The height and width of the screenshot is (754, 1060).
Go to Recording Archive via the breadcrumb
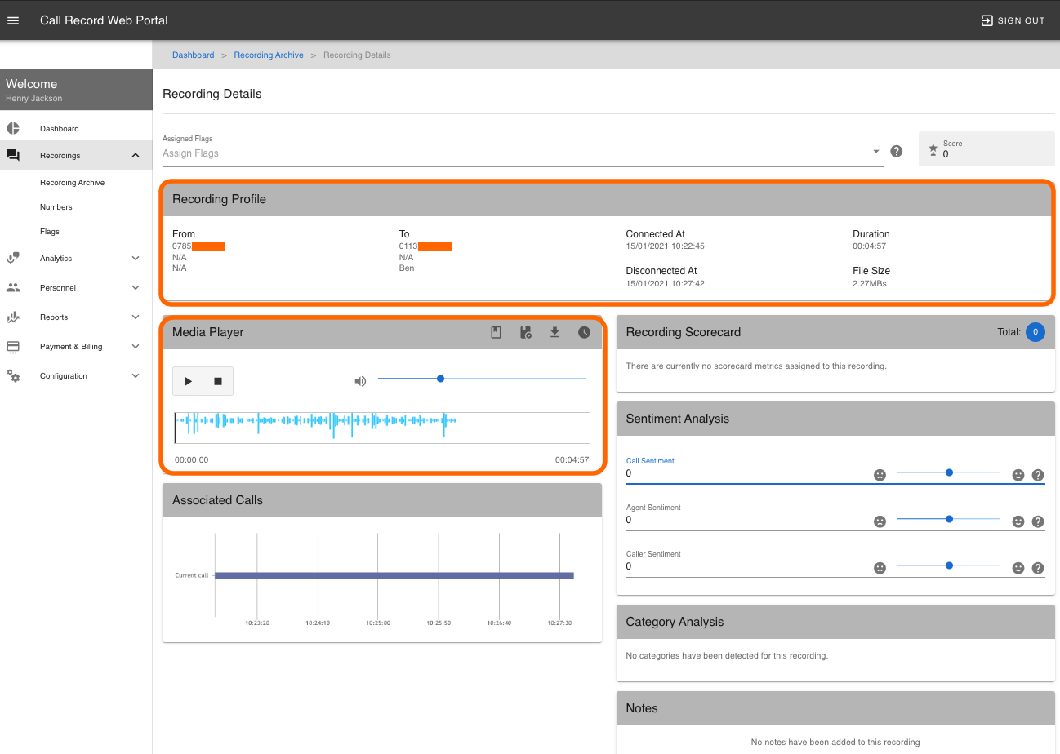point(269,55)
